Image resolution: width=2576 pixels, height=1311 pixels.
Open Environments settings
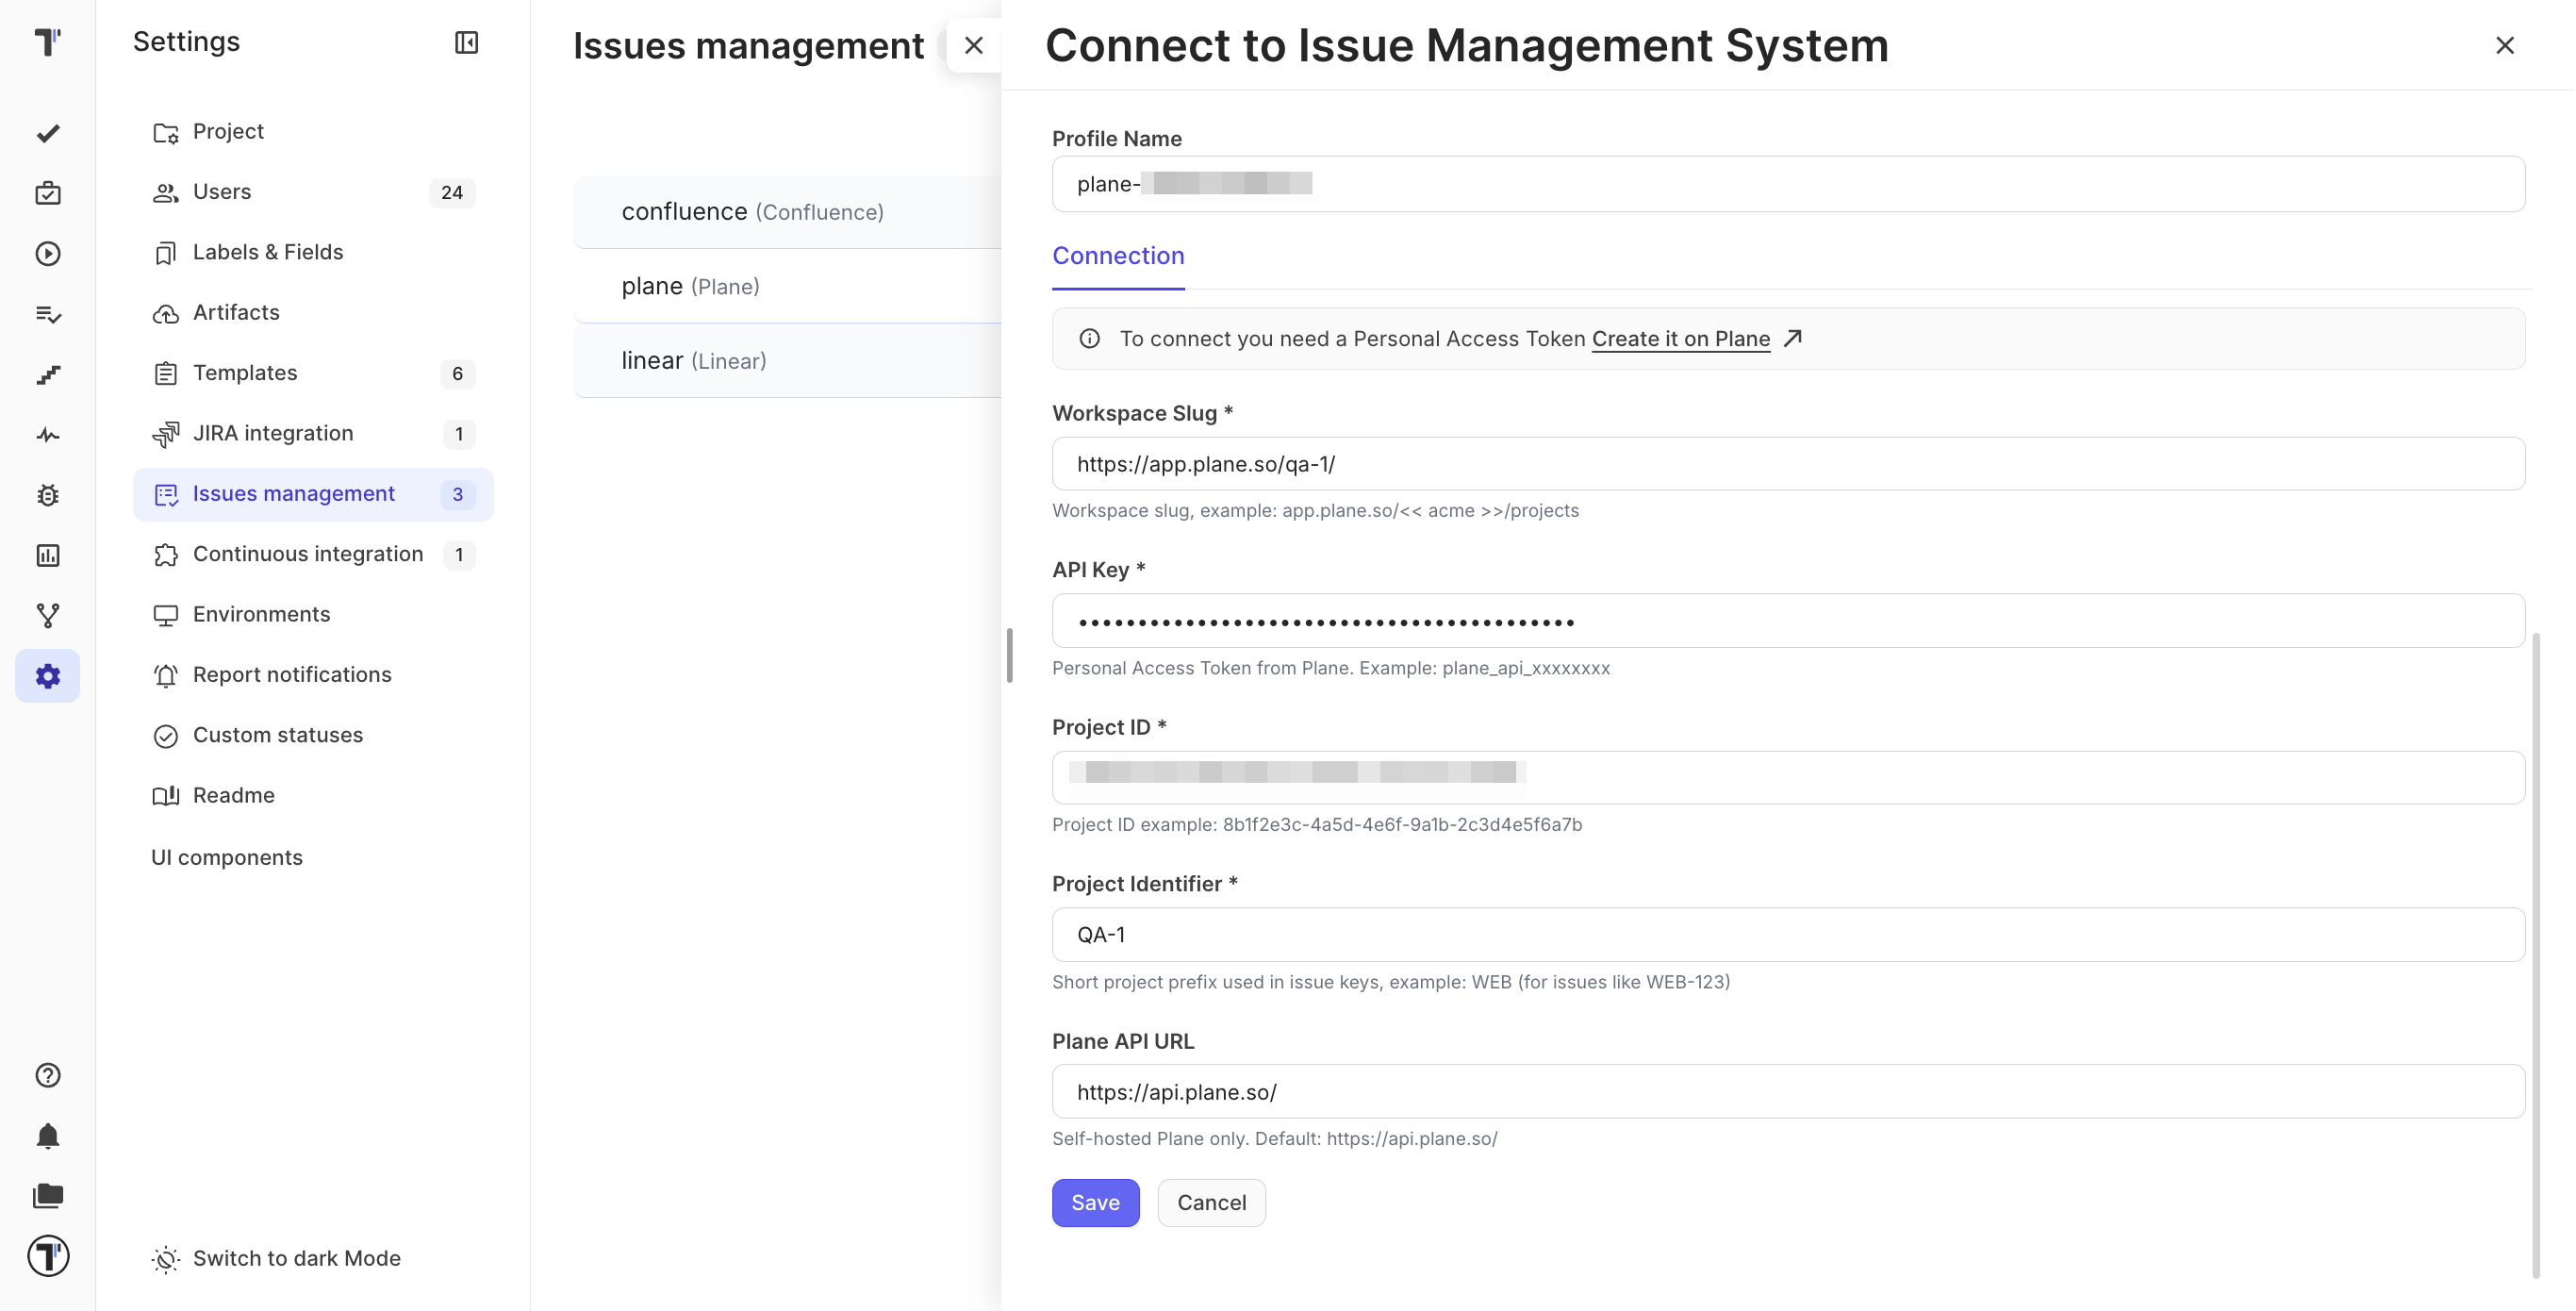[x=313, y=615]
